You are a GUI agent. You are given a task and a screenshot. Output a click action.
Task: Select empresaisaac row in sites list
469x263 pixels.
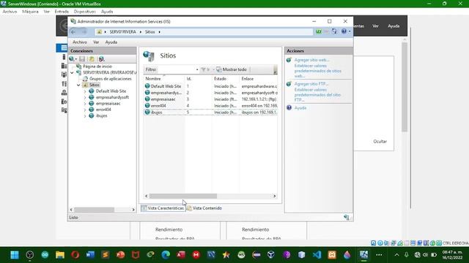pyautogui.click(x=210, y=99)
